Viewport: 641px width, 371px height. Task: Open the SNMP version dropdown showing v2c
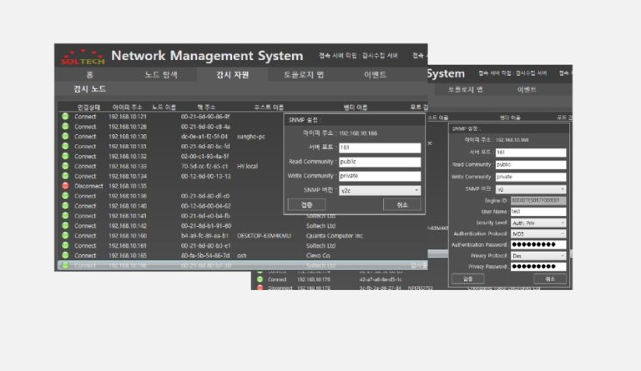pos(380,190)
